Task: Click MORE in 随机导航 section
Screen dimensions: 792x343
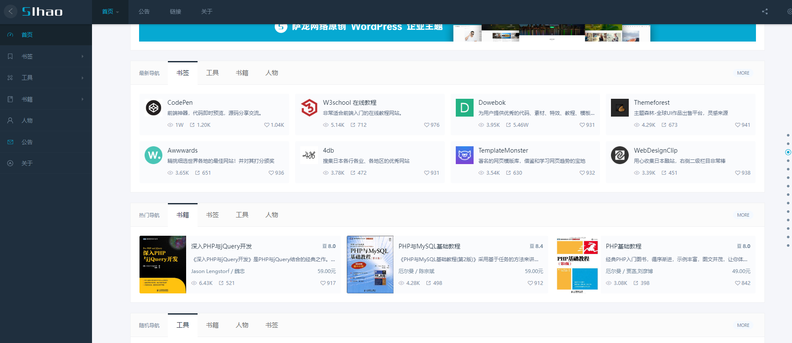Action: (x=743, y=325)
